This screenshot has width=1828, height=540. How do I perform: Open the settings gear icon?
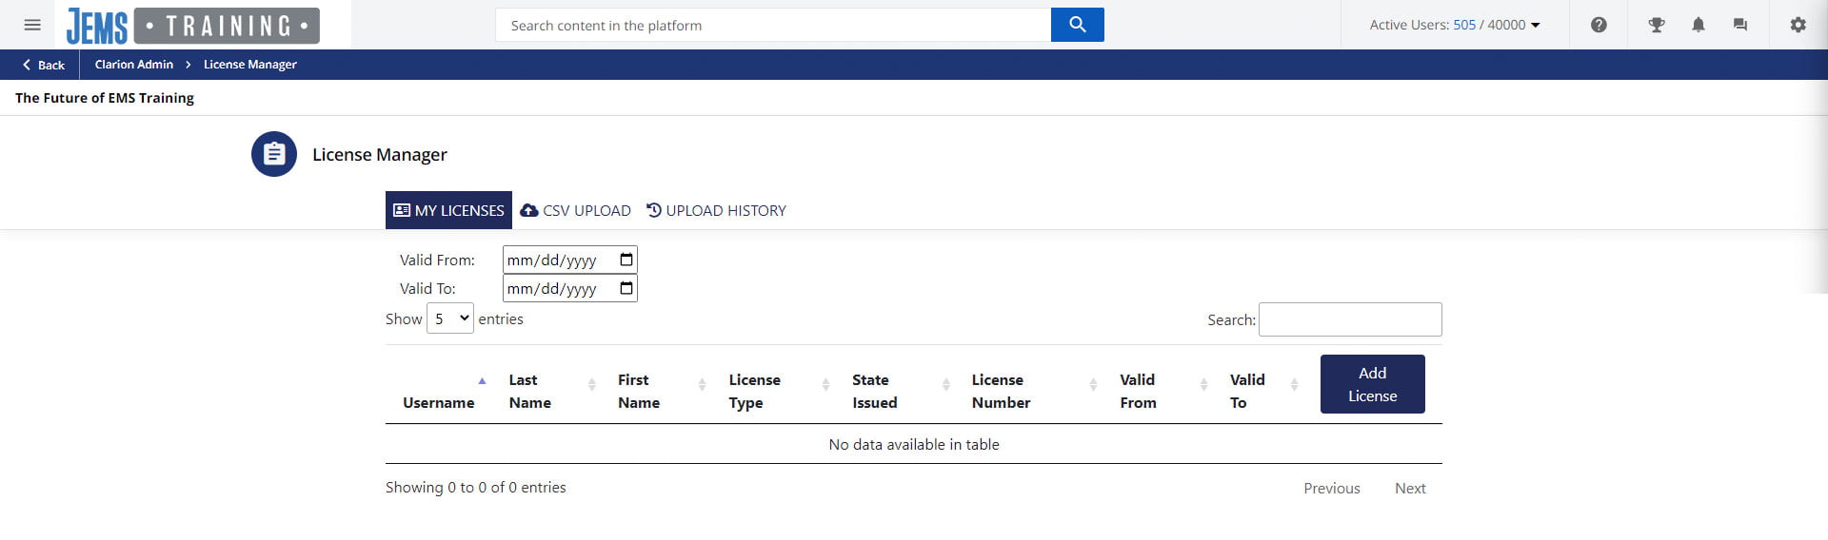click(x=1798, y=25)
